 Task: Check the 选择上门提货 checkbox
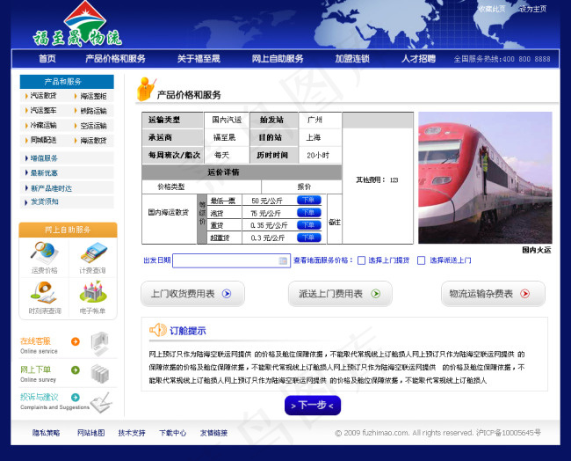click(x=361, y=260)
